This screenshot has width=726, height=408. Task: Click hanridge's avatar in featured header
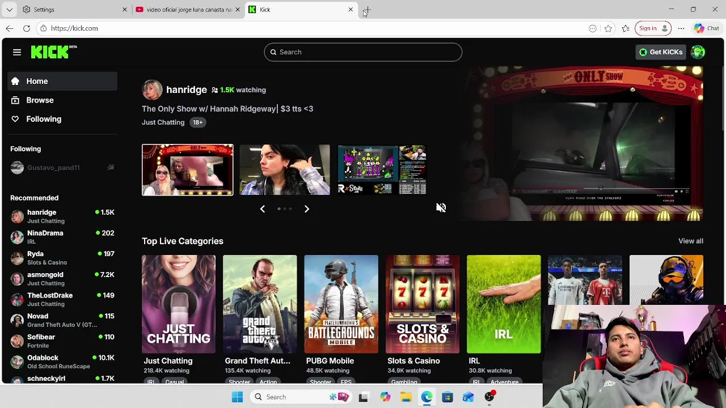[152, 90]
